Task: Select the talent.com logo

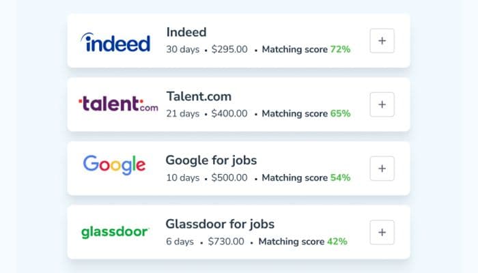Action: coord(118,104)
